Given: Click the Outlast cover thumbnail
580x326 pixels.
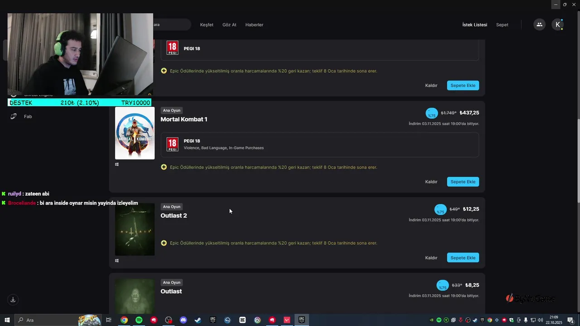Looking at the screenshot, I should (x=135, y=296).
